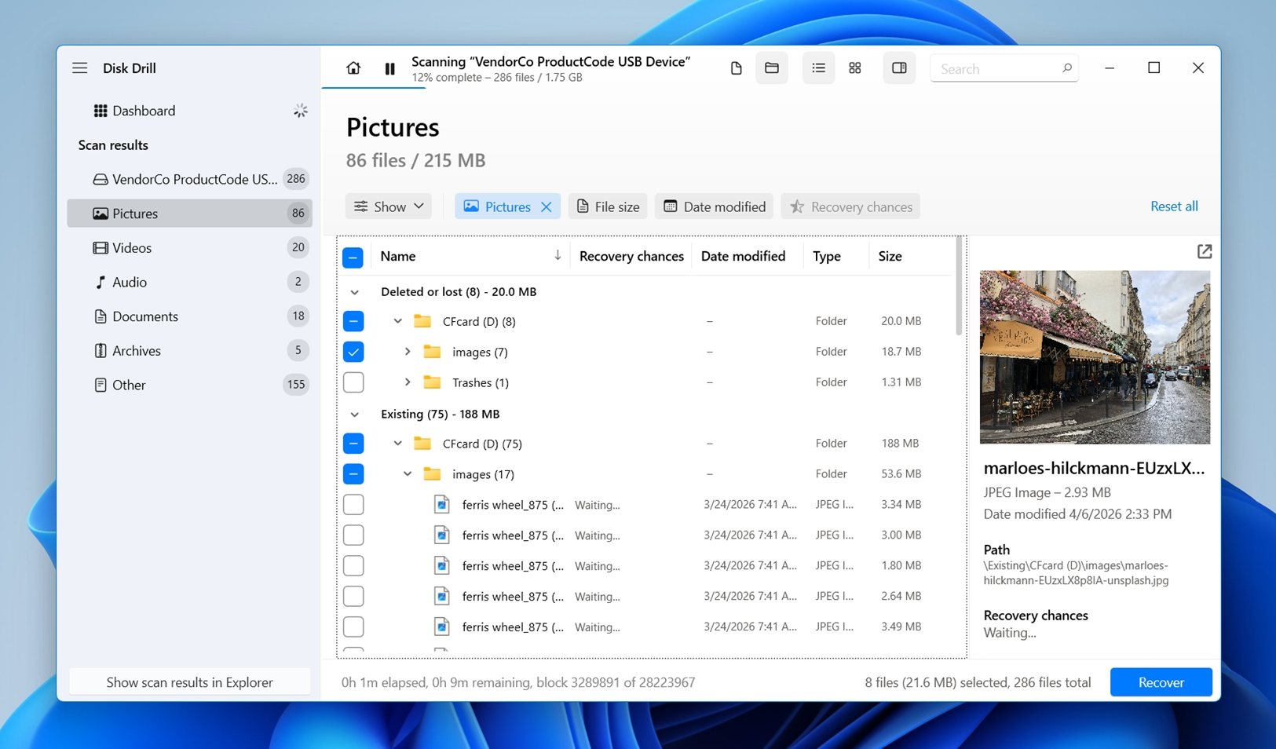Remove the Pictures filter
Screen dimensions: 1276x749
[547, 206]
